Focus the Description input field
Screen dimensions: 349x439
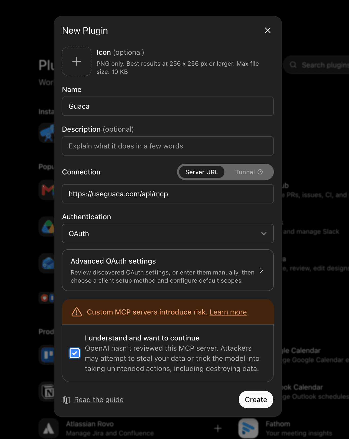coord(168,146)
